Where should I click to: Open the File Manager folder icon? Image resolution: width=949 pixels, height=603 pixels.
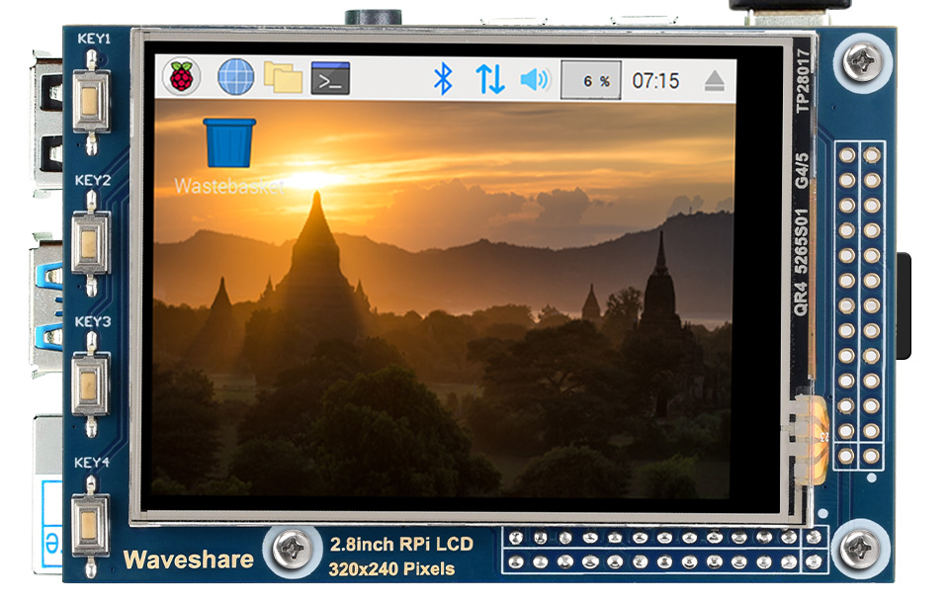pos(283,77)
